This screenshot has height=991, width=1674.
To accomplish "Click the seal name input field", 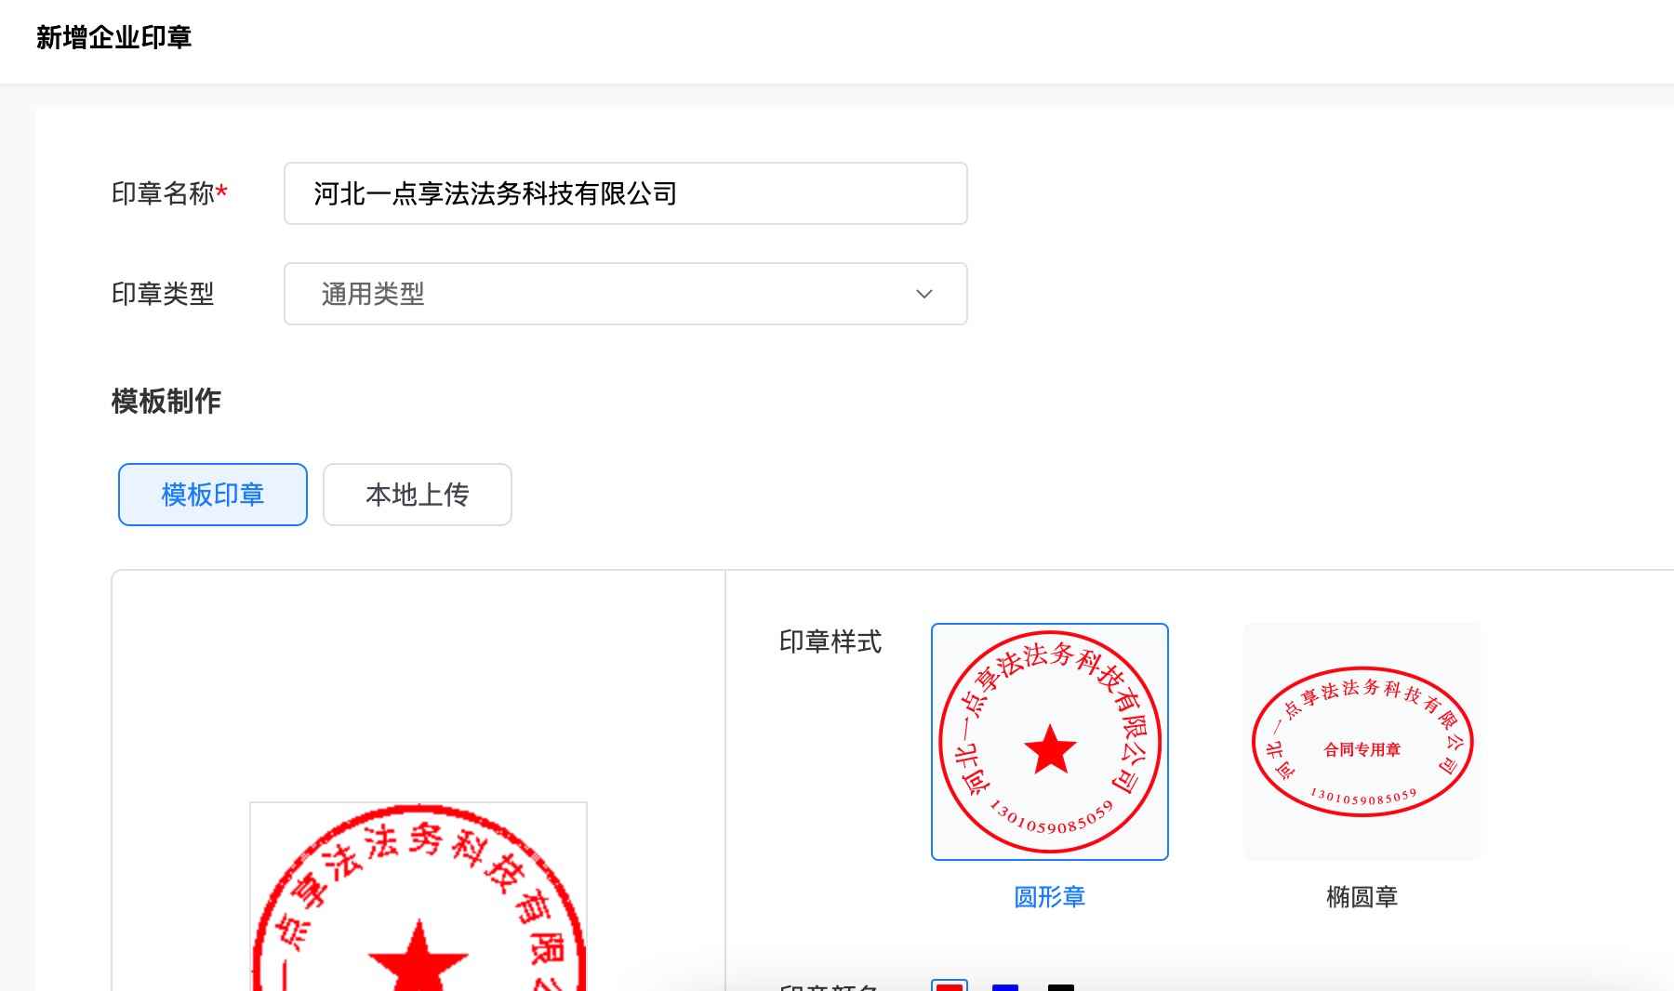I will click(625, 193).
